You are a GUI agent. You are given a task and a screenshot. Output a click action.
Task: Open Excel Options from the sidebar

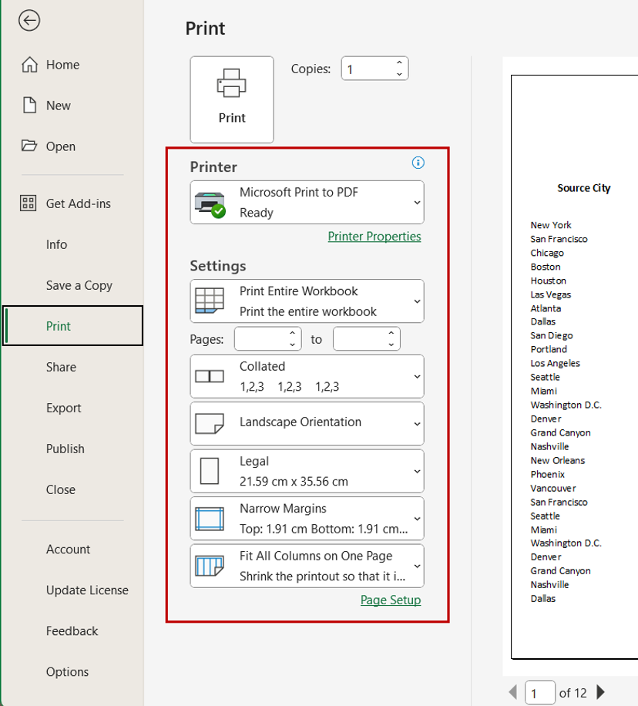pos(67,671)
